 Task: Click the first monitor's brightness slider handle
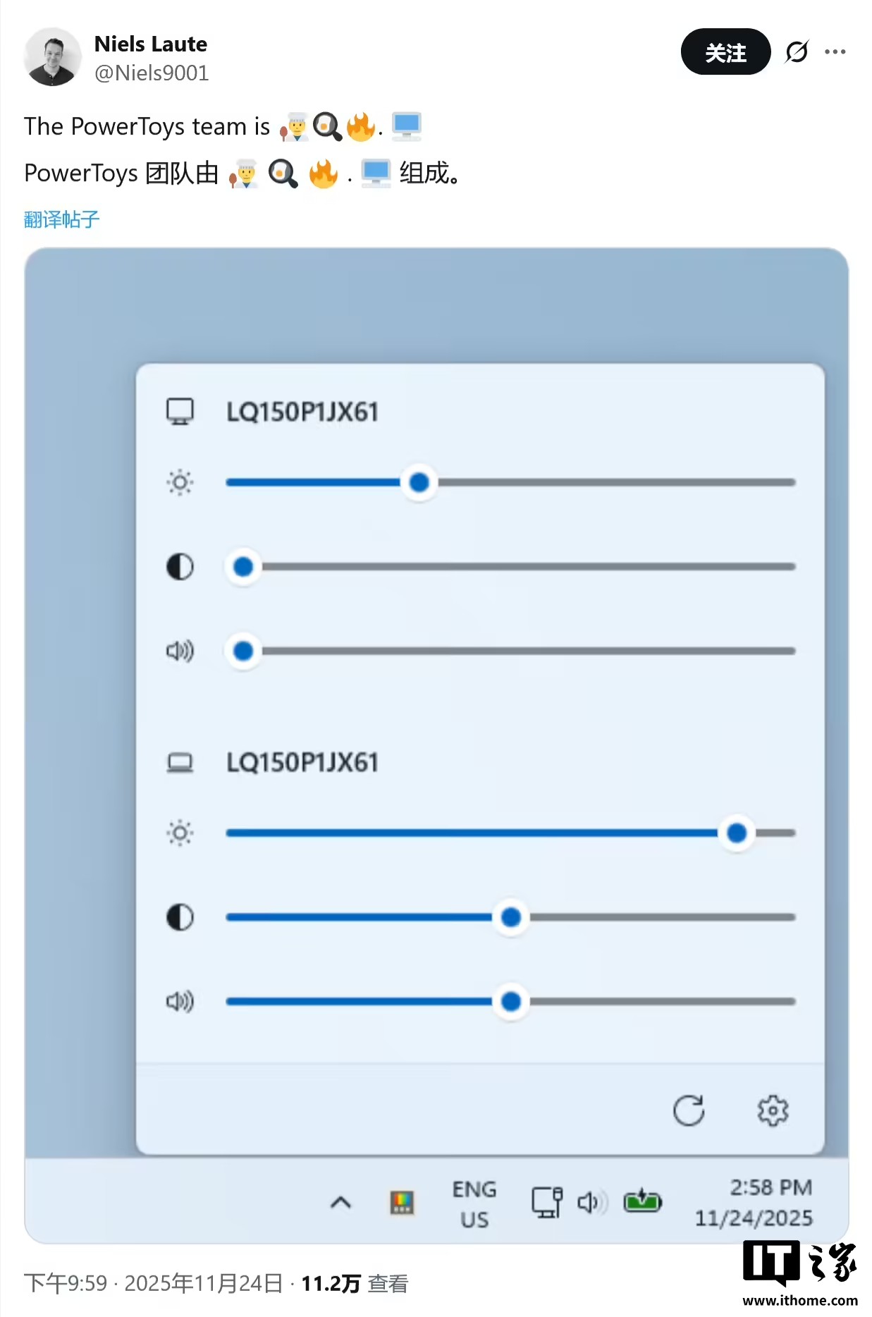tap(419, 483)
